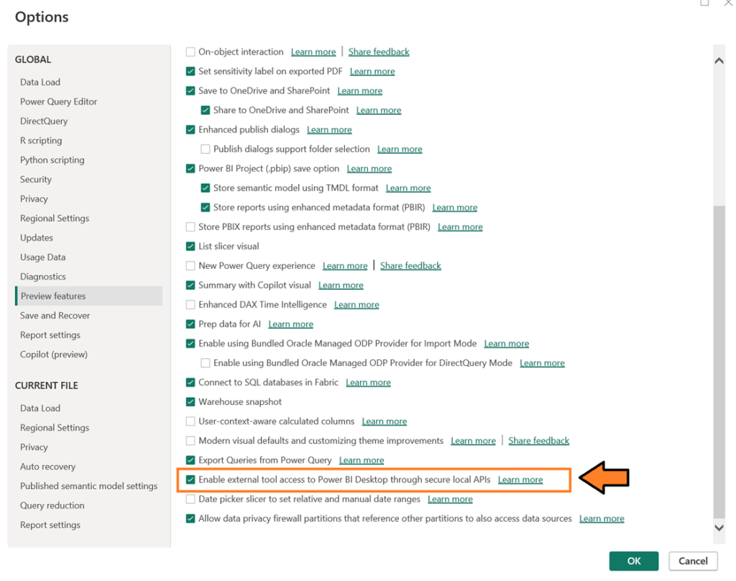
Task: Share feedback on Modern visual defaults
Action: (x=539, y=441)
